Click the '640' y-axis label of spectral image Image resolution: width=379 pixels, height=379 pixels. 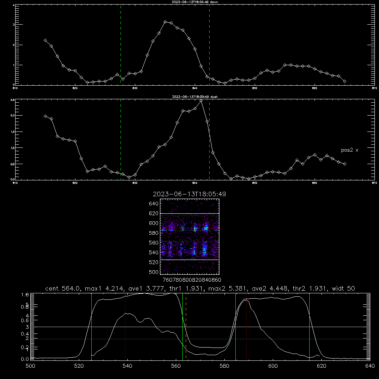click(154, 204)
